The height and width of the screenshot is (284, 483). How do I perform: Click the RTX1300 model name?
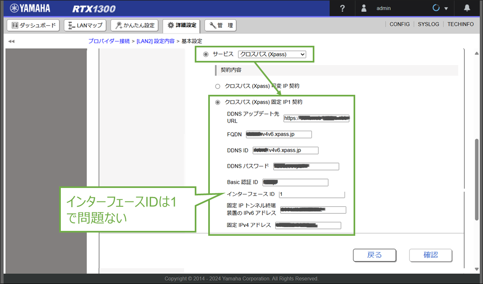[94, 9]
